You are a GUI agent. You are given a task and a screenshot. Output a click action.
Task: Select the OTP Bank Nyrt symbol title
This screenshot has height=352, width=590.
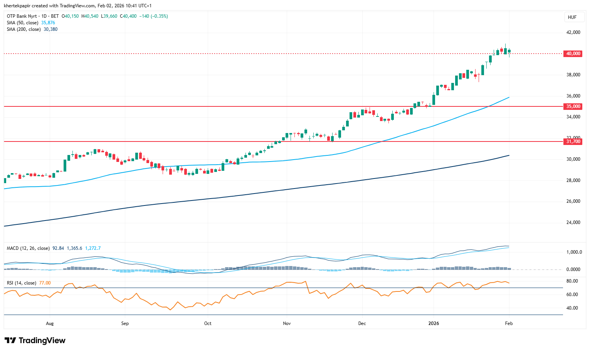pyautogui.click(x=22, y=16)
